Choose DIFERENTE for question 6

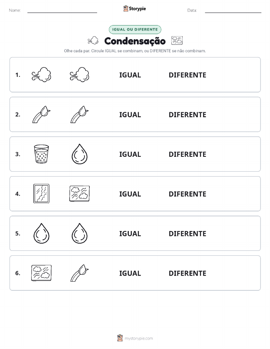[x=187, y=273]
